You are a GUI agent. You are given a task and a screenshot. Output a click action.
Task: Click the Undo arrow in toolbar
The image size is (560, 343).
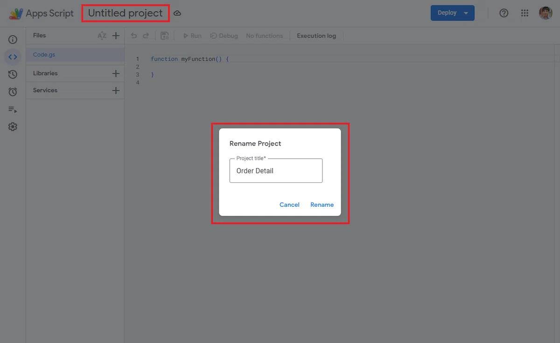coord(134,35)
